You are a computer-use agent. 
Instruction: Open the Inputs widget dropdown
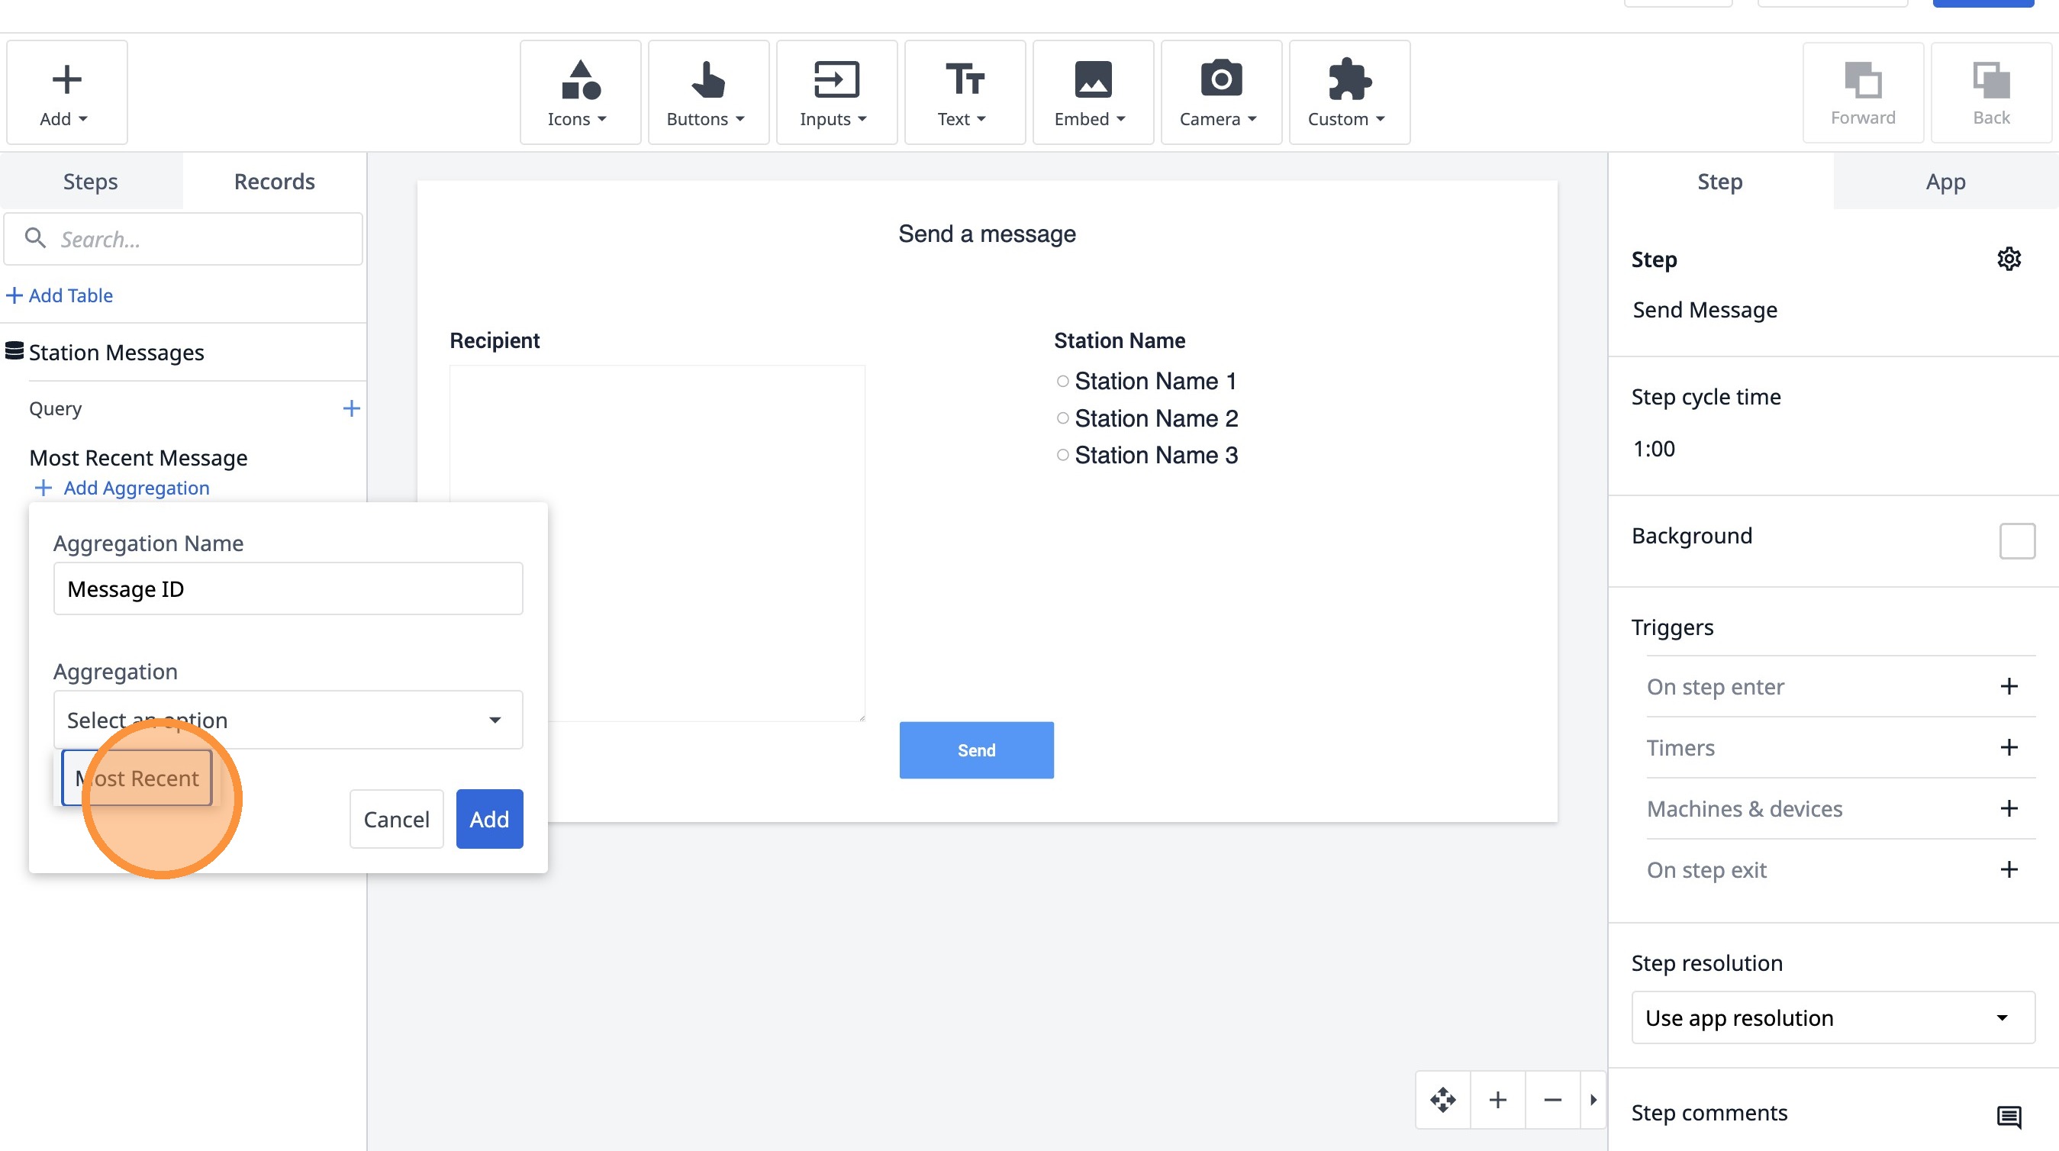(x=835, y=92)
